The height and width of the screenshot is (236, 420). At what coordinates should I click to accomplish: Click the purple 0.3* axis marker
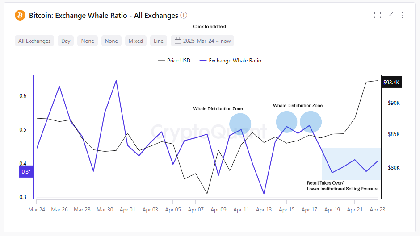coord(26,171)
